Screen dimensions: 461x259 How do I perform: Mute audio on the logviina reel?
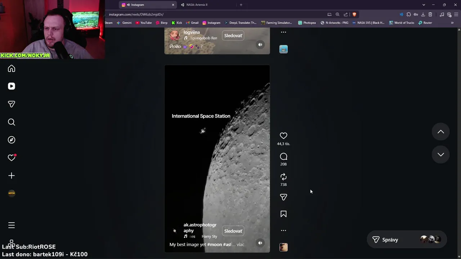[x=260, y=45]
